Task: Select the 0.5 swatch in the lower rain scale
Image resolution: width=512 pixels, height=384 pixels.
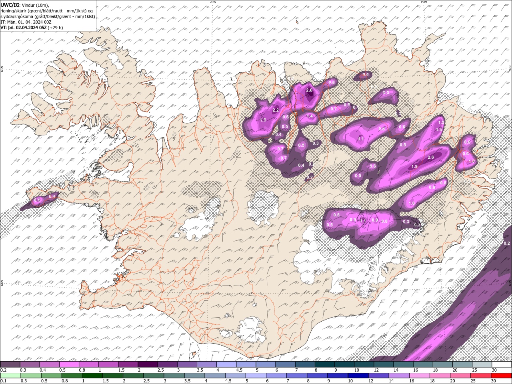Action: 51,376
